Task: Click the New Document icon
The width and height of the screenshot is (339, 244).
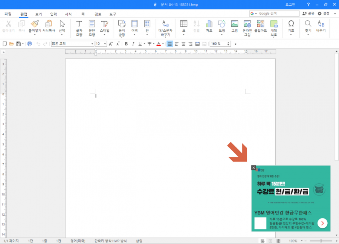Action: [x=5, y=44]
